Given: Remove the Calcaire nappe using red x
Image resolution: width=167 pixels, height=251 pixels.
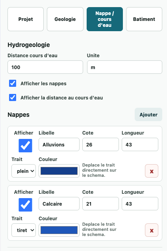Looking at the screenshot, I should coord(152,230).
